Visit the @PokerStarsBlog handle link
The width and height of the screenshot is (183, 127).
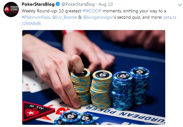(x=78, y=4)
